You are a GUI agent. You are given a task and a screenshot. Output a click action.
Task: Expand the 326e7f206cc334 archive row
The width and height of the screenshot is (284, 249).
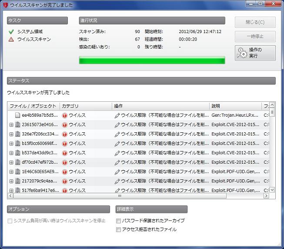11,134
